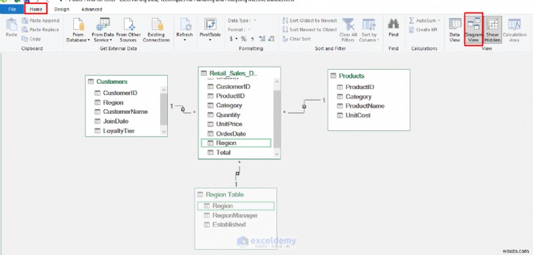Open the Advanced ribbon tab
Viewport: 533px width, 255px height.
tap(92, 9)
